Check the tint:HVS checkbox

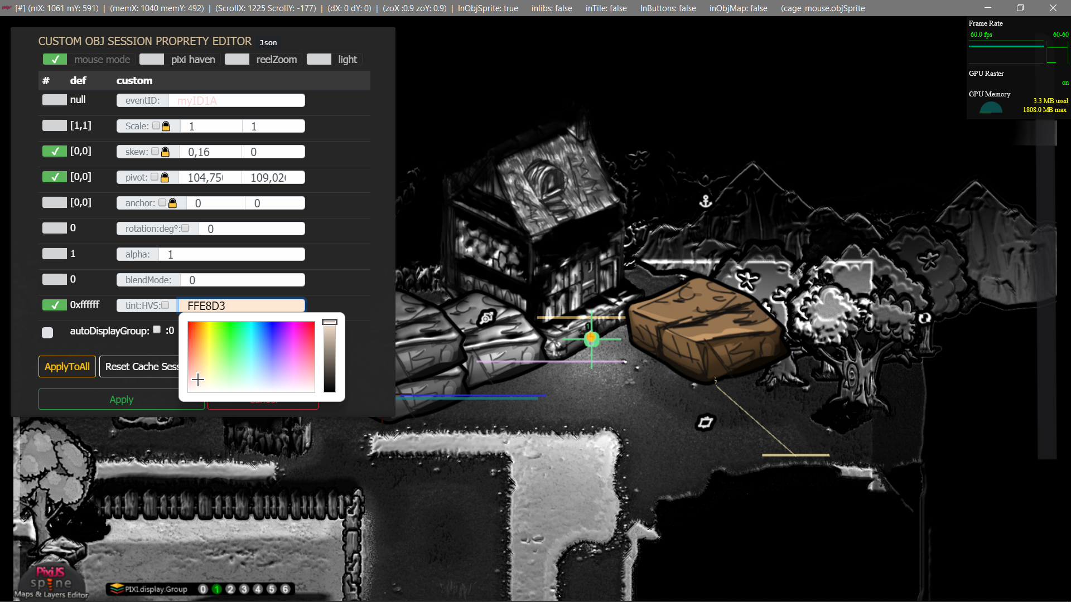[165, 305]
